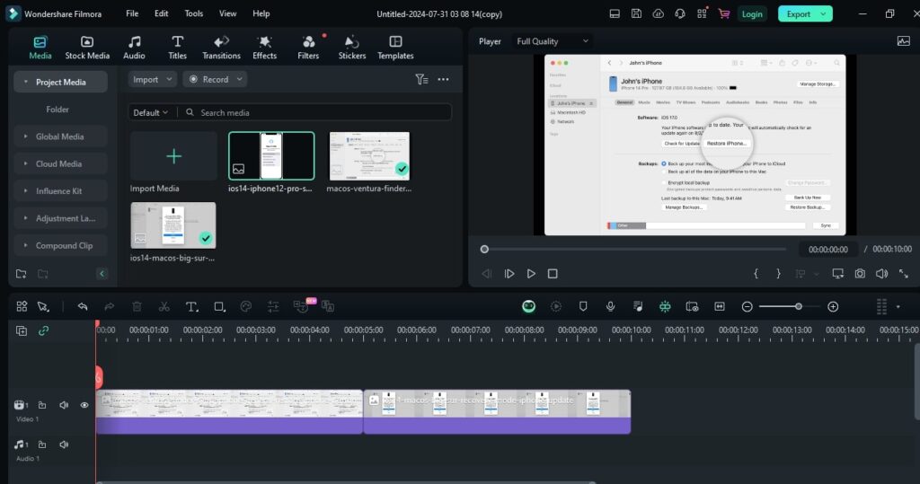Viewport: 920px width, 484px height.
Task: Open the Edit menu
Action: [162, 13]
